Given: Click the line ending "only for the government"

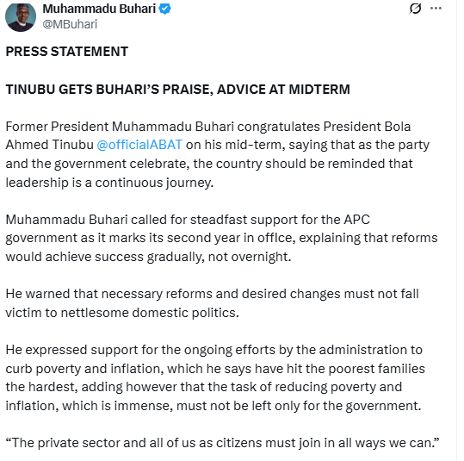Looking at the screenshot, I should pos(213,406).
